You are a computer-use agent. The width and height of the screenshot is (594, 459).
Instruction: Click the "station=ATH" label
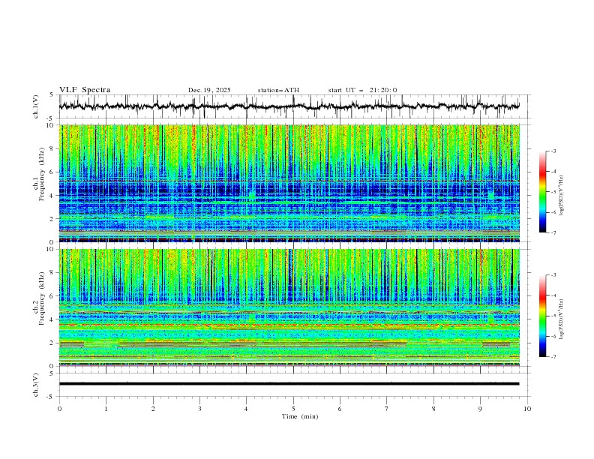tap(278, 90)
